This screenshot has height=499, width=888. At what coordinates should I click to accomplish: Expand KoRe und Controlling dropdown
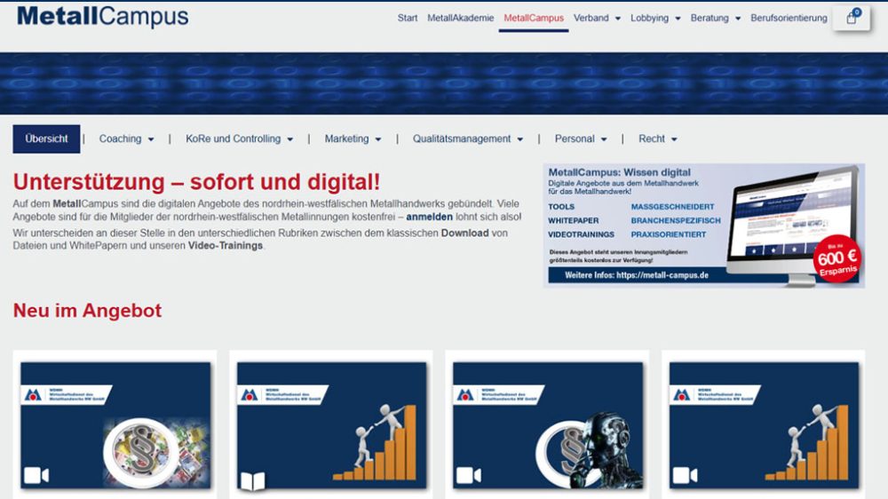(x=239, y=139)
